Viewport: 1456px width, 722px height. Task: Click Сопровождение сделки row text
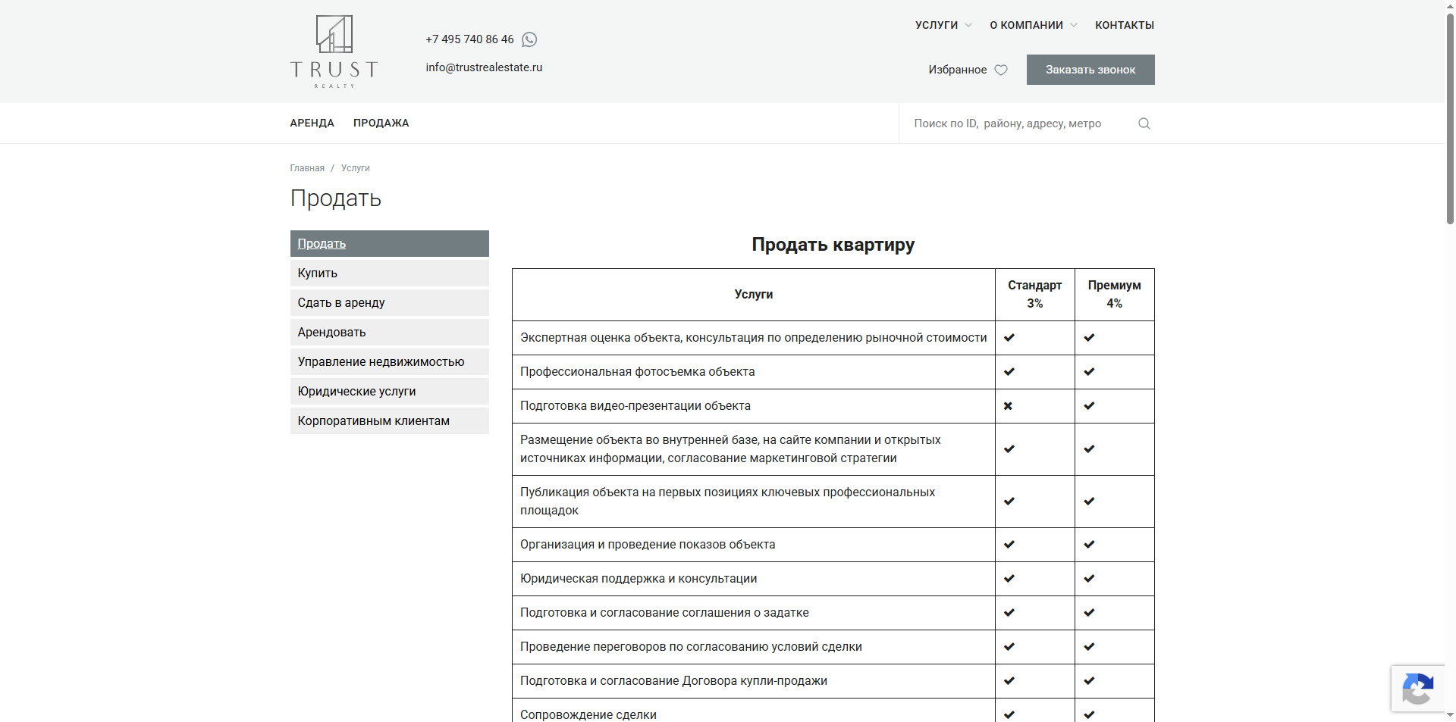(x=588, y=714)
